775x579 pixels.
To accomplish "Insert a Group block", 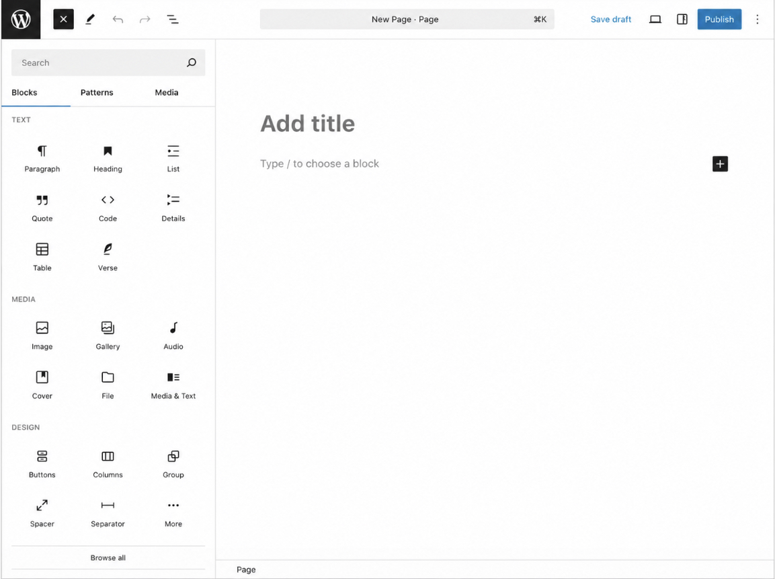I will pos(173,464).
